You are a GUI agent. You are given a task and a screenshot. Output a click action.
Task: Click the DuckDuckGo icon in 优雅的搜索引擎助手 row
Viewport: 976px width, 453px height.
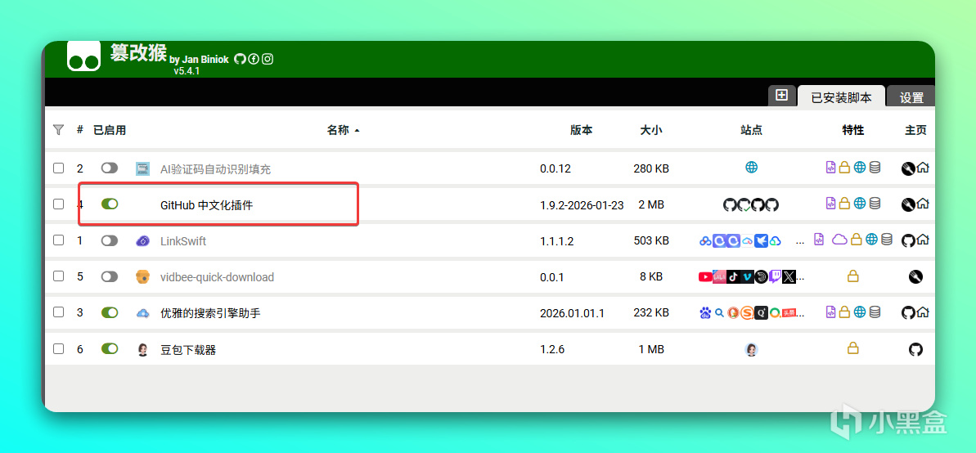[733, 313]
